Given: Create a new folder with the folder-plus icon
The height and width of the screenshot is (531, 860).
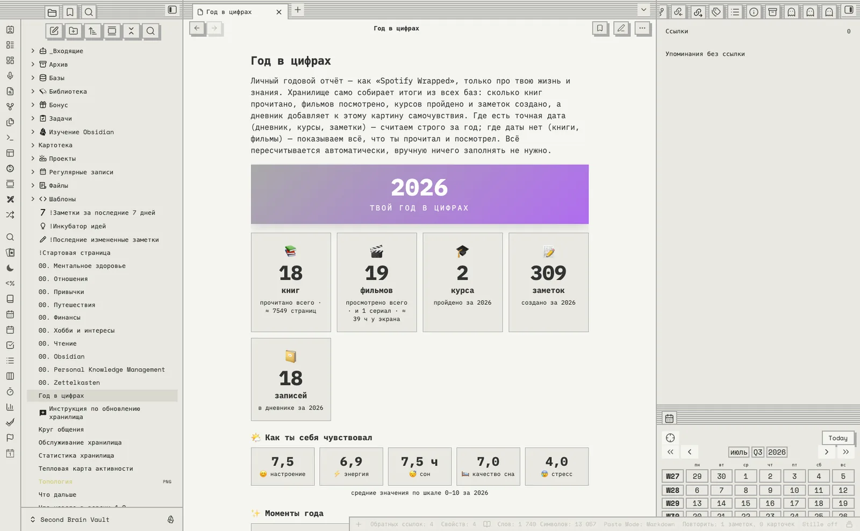Looking at the screenshot, I should click(x=74, y=31).
